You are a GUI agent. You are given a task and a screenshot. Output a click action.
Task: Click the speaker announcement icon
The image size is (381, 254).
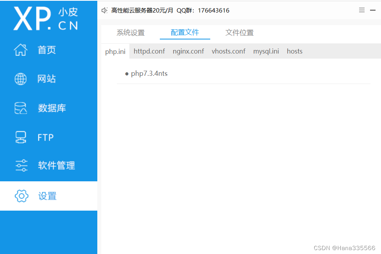[104, 10]
